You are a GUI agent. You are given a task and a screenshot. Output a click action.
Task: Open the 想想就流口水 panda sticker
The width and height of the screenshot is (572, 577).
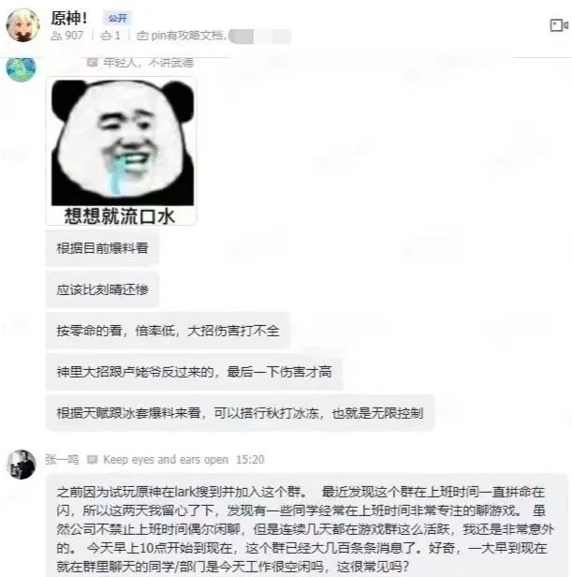121,151
